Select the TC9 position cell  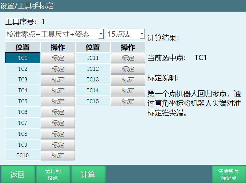pyautogui.click(x=23, y=145)
